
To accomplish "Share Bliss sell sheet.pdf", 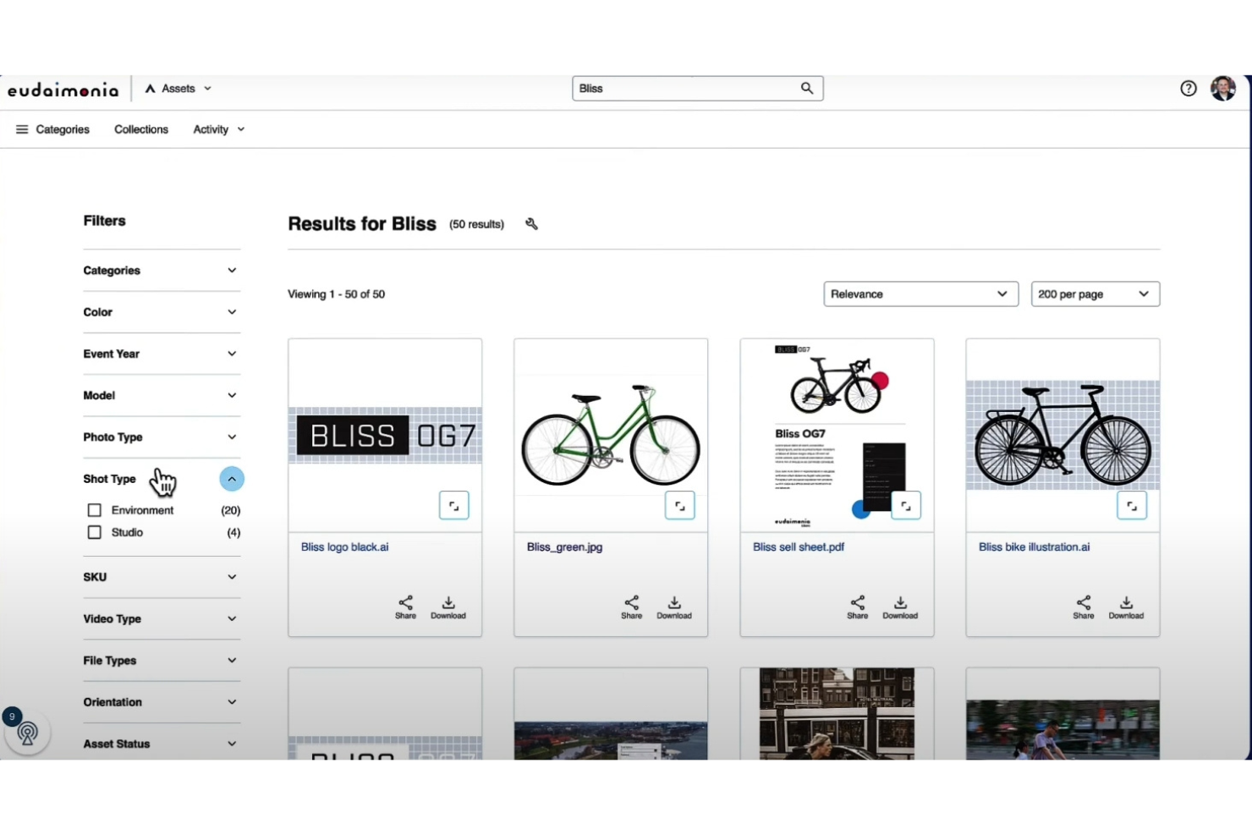I will 858,607.
